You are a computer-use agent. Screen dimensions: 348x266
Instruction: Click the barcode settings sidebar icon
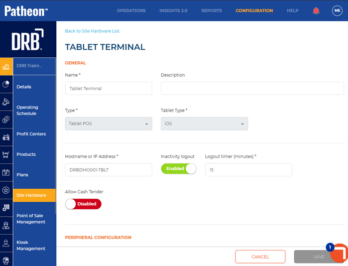point(6,208)
